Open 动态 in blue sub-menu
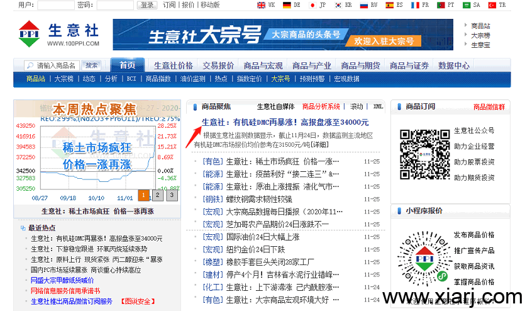Image resolution: width=525 pixels, height=311 pixels. click(89, 79)
